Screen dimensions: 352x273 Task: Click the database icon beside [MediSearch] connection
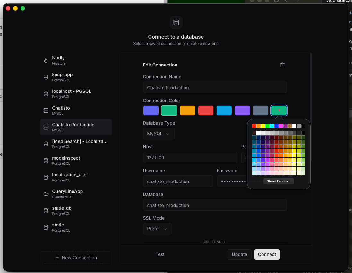[46, 144]
